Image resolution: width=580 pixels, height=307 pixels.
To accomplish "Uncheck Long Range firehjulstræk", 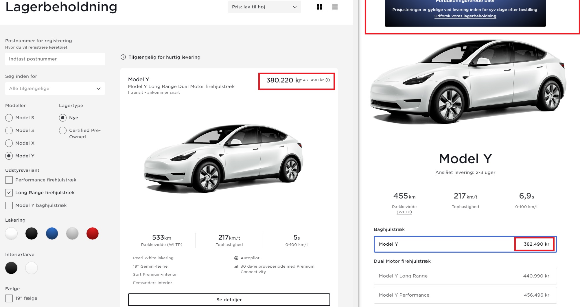I will (x=9, y=192).
